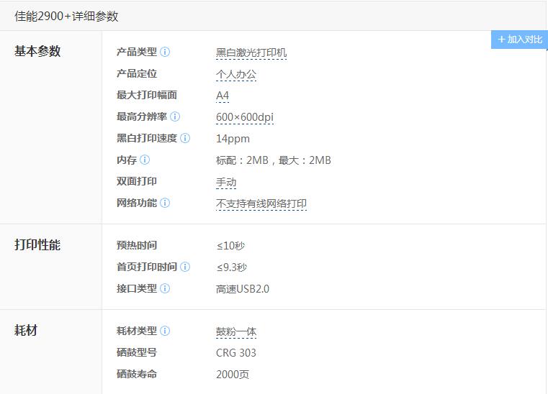Screen dimensions: 548x394
Task: Click the 最大打印幅面 label
Action: [x=147, y=95]
